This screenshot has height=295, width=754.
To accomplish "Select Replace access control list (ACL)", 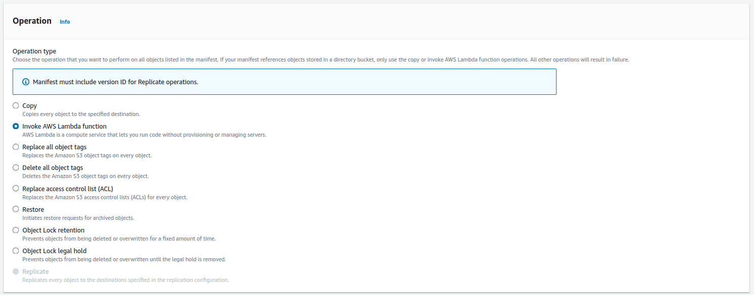I will pyautogui.click(x=16, y=188).
